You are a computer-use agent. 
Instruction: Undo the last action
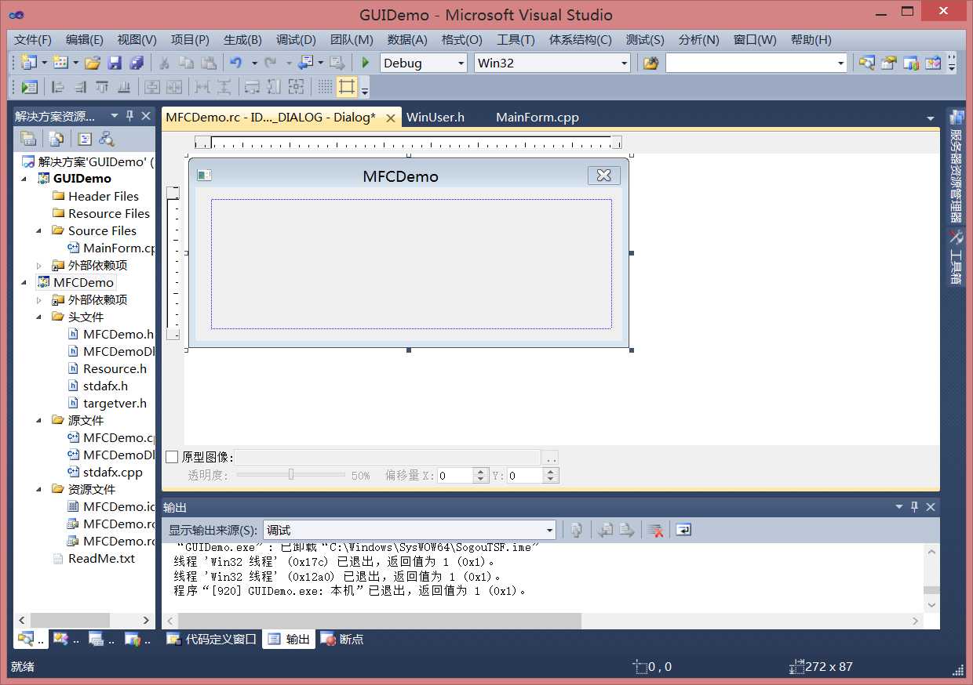click(235, 63)
